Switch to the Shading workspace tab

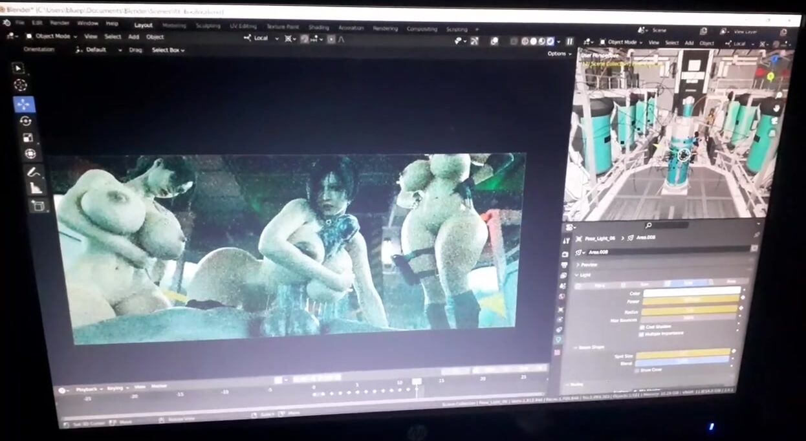(x=318, y=27)
